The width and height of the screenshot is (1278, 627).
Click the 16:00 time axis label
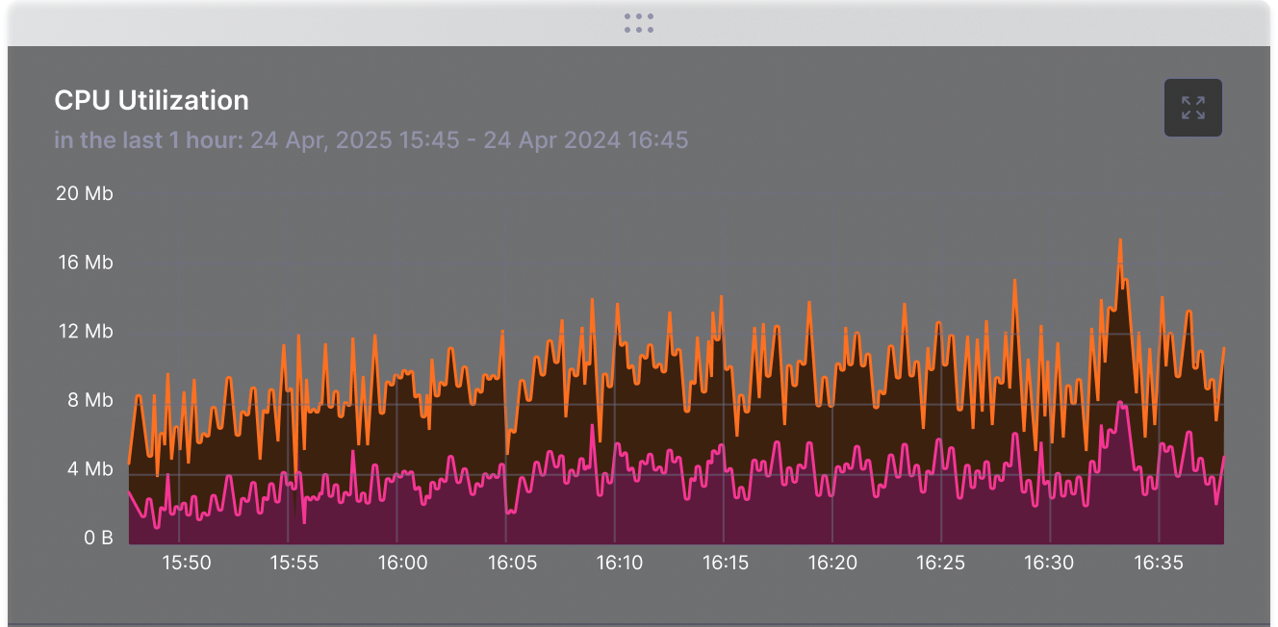point(402,563)
